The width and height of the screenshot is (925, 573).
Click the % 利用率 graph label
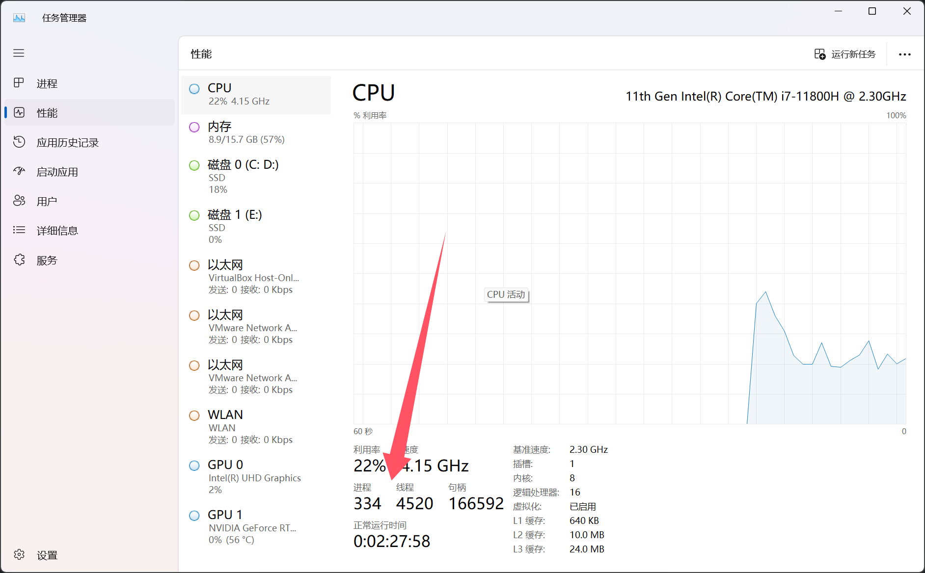pos(370,115)
